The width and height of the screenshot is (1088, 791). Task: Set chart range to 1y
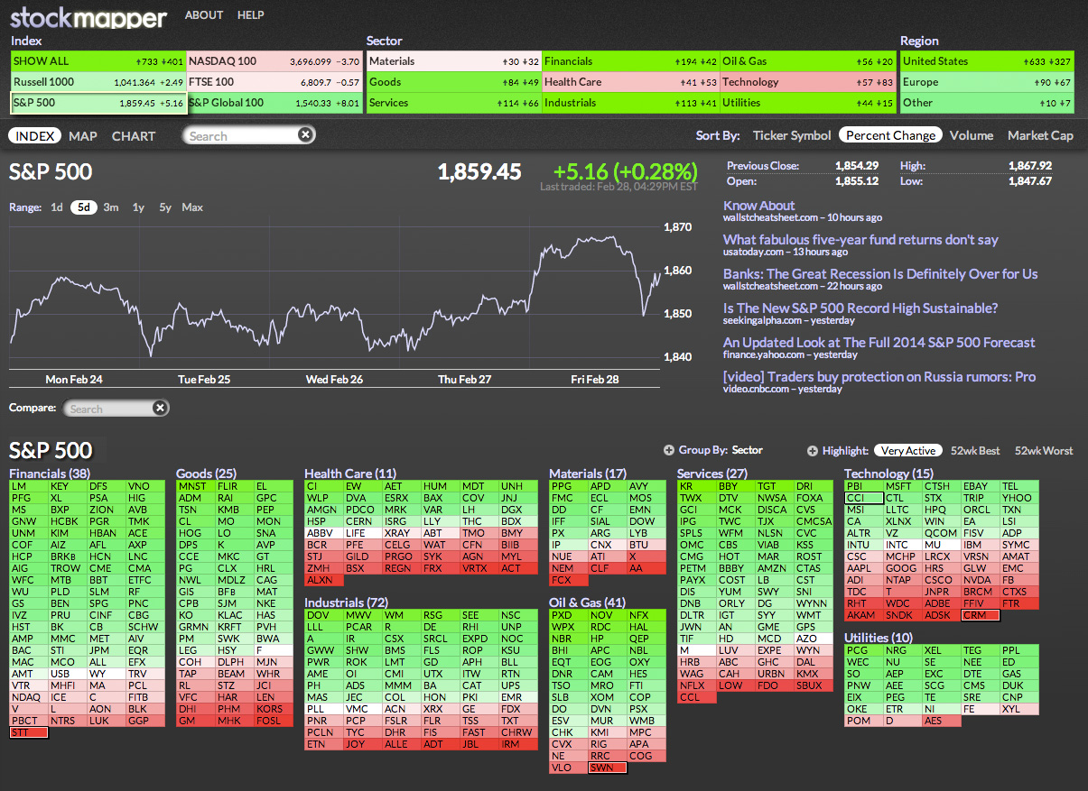[x=138, y=207]
